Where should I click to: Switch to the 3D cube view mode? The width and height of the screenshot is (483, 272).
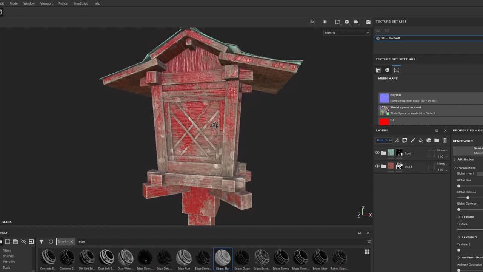(x=346, y=22)
